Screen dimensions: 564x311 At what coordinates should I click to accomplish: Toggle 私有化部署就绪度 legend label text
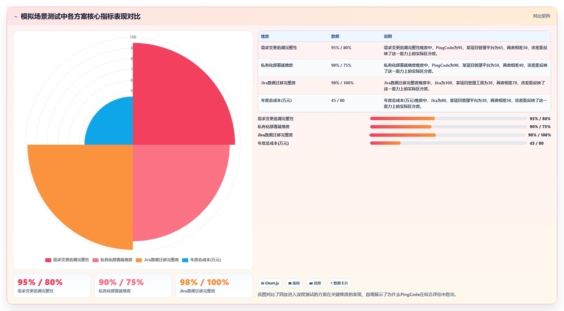(116, 260)
